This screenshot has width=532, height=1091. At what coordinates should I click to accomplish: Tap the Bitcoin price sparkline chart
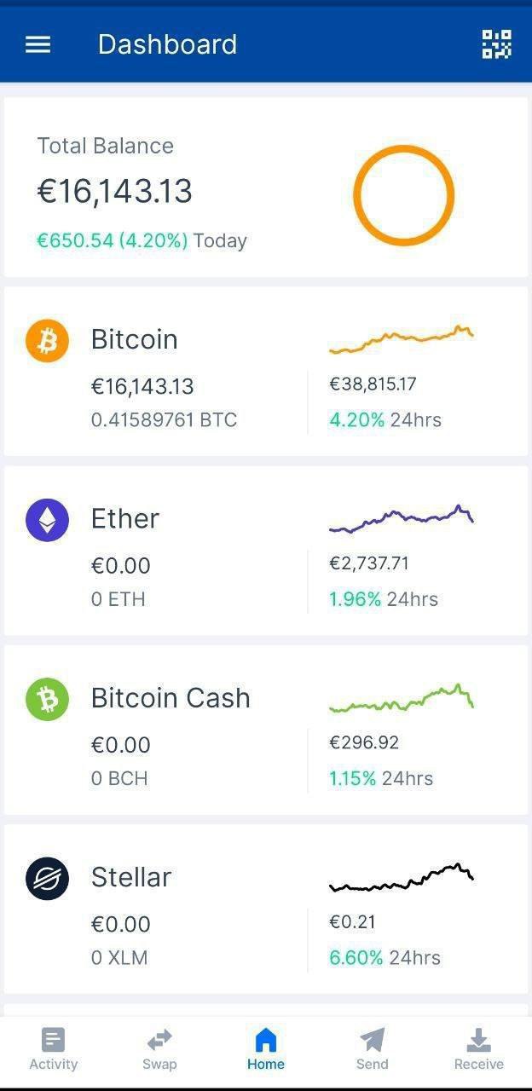[401, 339]
